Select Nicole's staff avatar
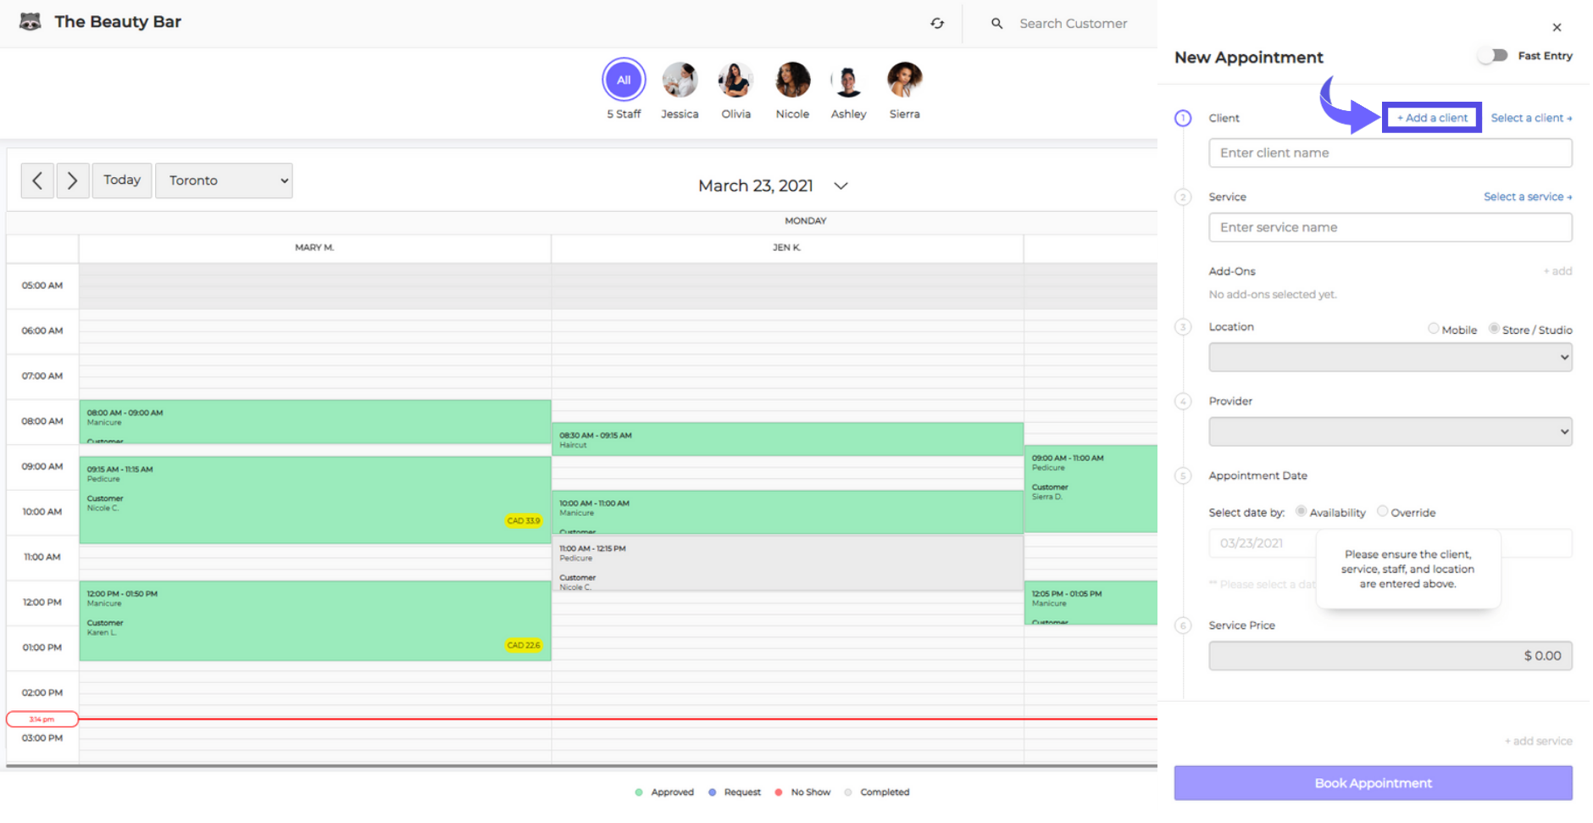Screen dimensions: 1593x823 point(792,81)
